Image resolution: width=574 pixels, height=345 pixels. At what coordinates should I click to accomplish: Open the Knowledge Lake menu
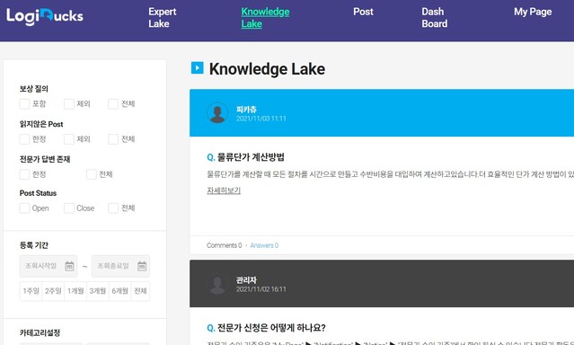click(x=265, y=18)
